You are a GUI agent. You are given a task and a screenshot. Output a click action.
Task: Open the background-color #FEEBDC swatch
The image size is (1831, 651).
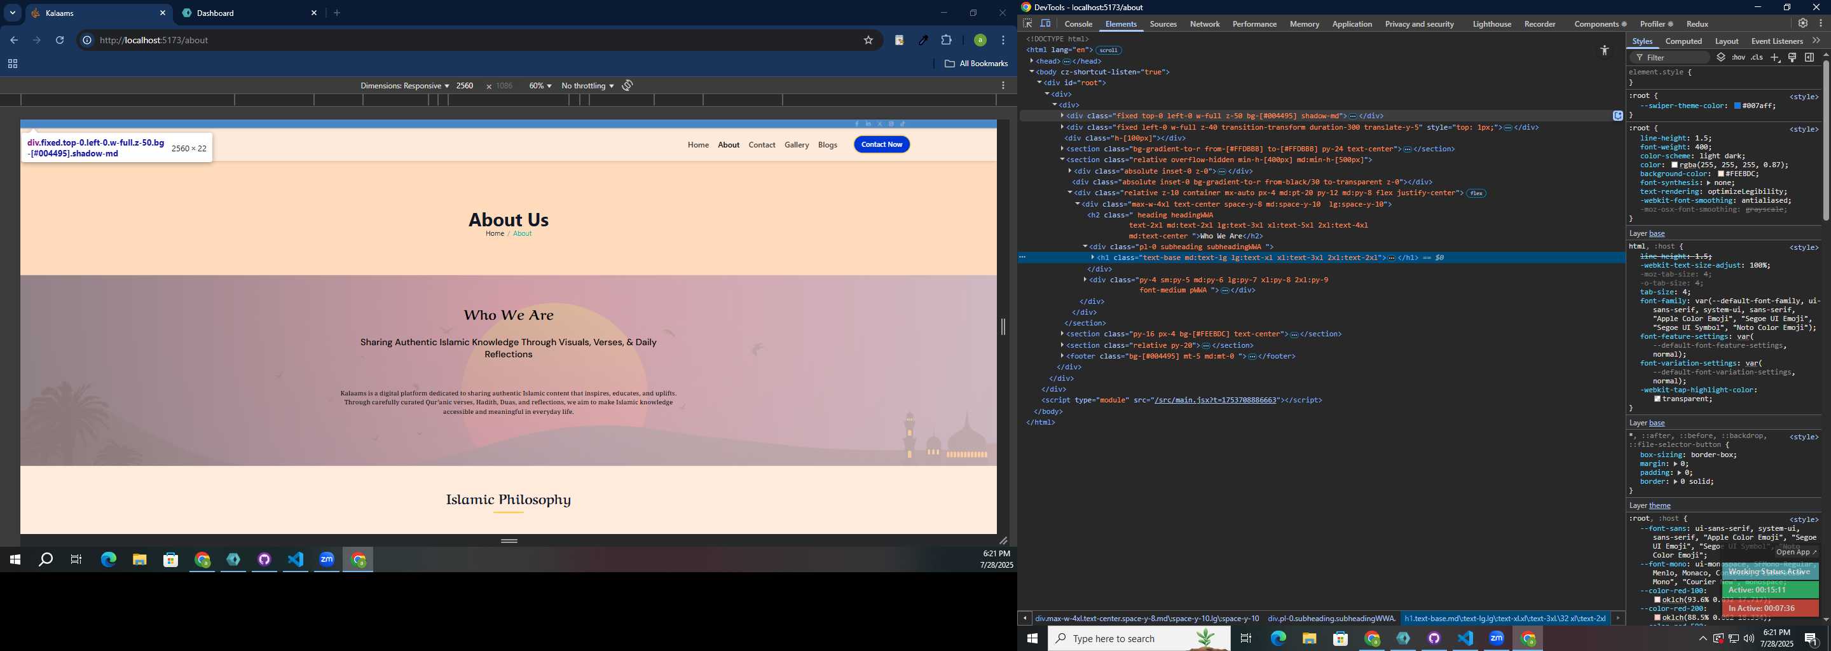coord(1722,174)
